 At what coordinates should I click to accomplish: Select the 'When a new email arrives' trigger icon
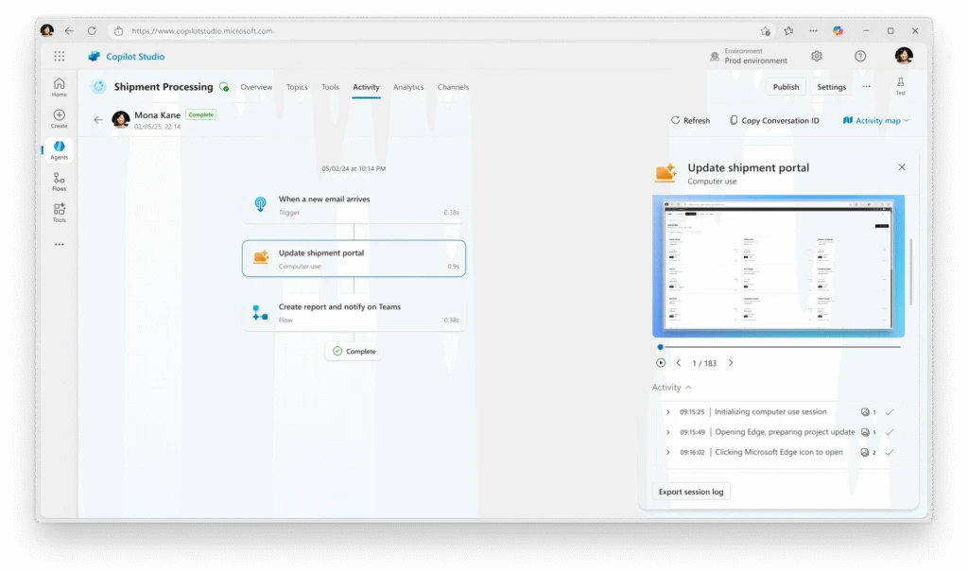point(260,204)
